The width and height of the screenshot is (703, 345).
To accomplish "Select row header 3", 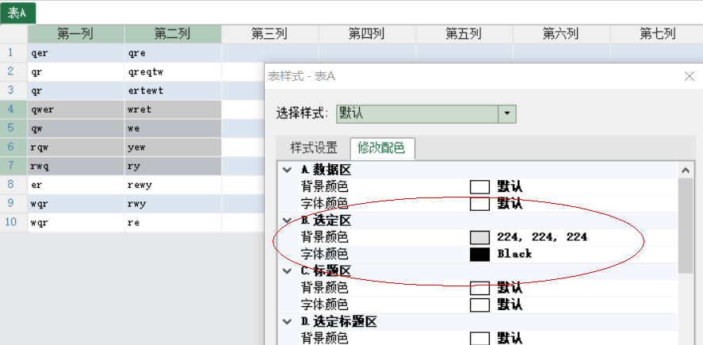I will (13, 90).
